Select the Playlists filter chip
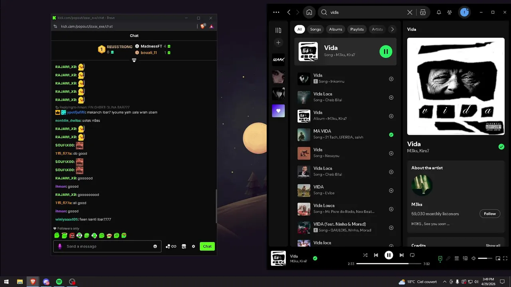Image resolution: width=511 pixels, height=287 pixels. tap(357, 29)
